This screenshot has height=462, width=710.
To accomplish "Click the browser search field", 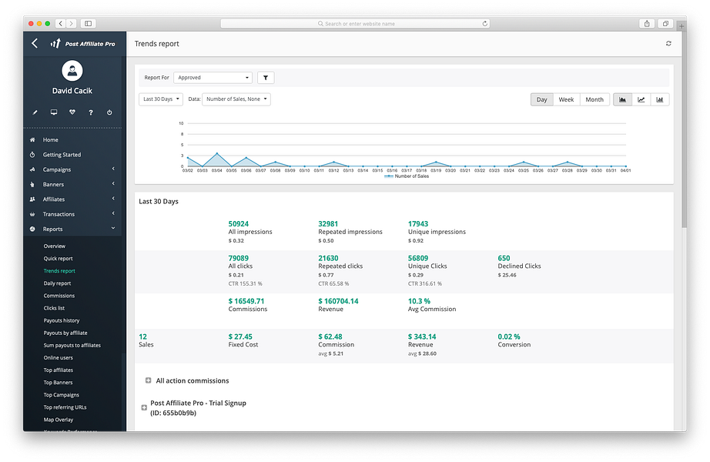I will coord(354,22).
